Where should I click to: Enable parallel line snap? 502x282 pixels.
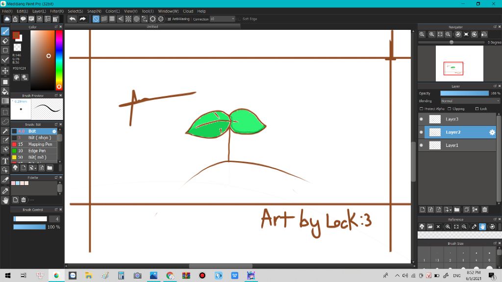pyautogui.click(x=104, y=19)
